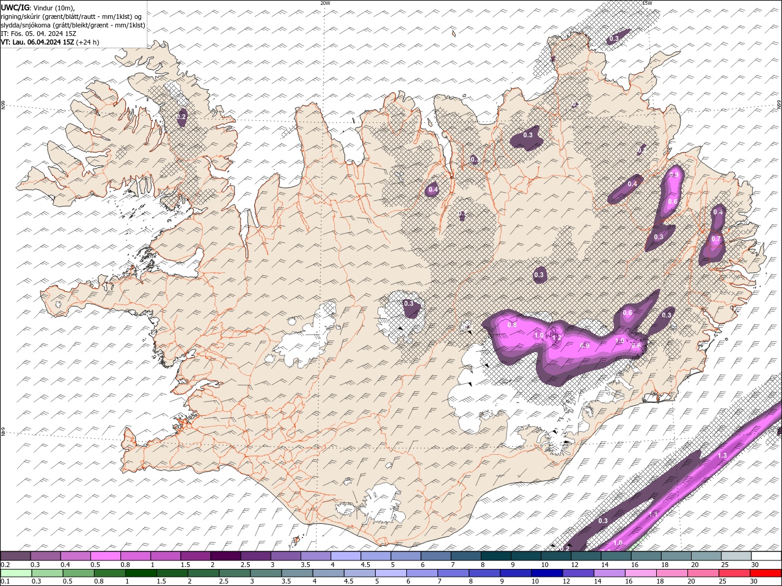The height and width of the screenshot is (586, 782).
Task: Select the 4.5 swatch in rain legend
Action: (359, 573)
